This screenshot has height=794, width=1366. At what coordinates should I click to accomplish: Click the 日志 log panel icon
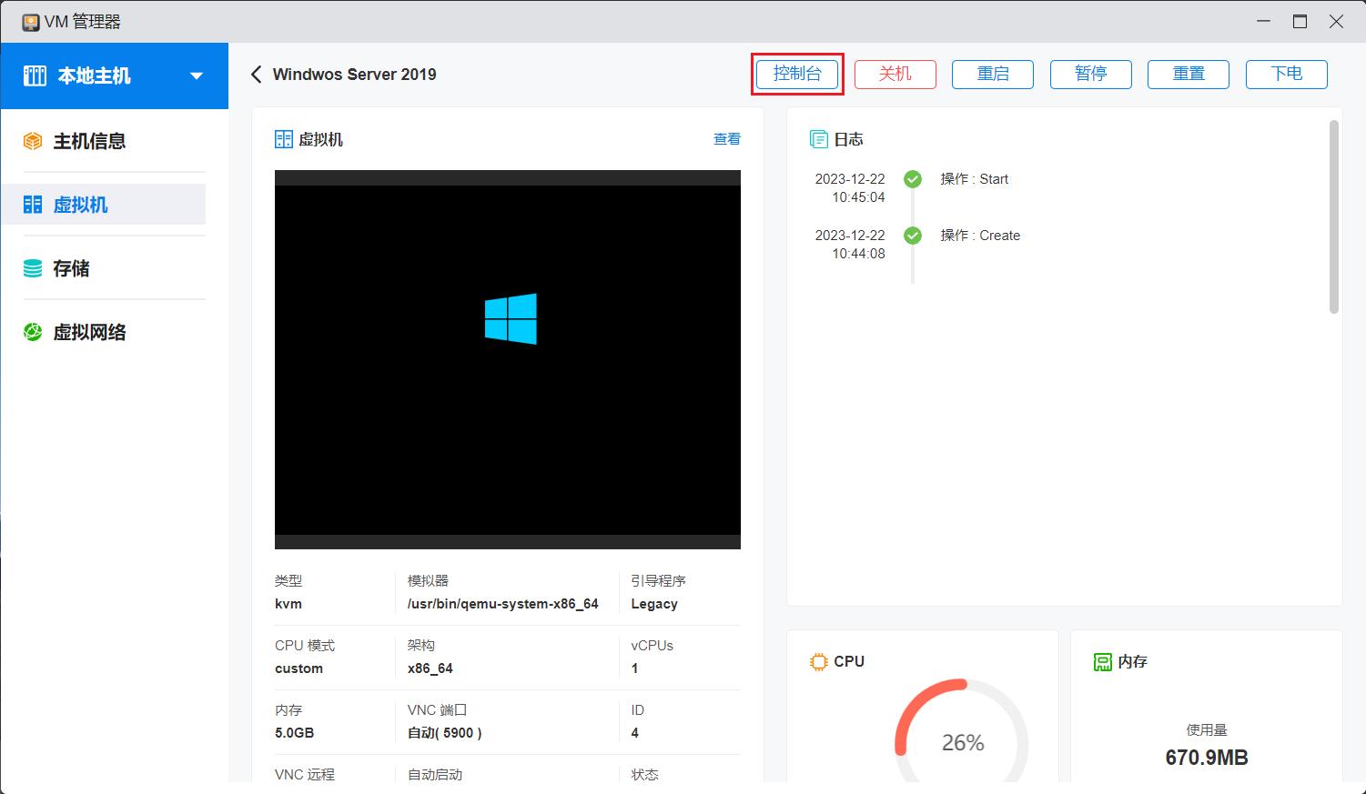818,139
